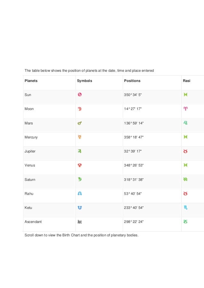Click the Sun symbol icon
The width and height of the screenshot is (204, 288).
click(x=80, y=95)
